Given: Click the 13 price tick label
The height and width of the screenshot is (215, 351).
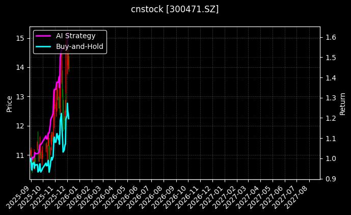Looking at the screenshot, I should coord(20,96).
